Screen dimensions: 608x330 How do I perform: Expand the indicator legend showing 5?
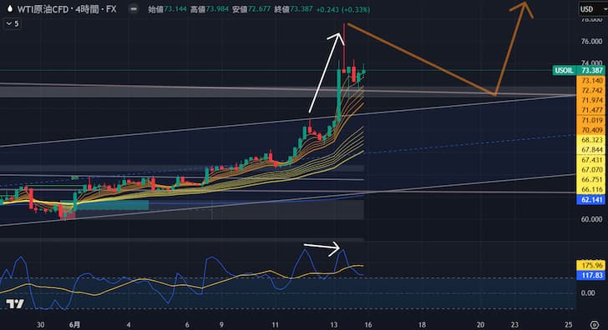coord(13,24)
